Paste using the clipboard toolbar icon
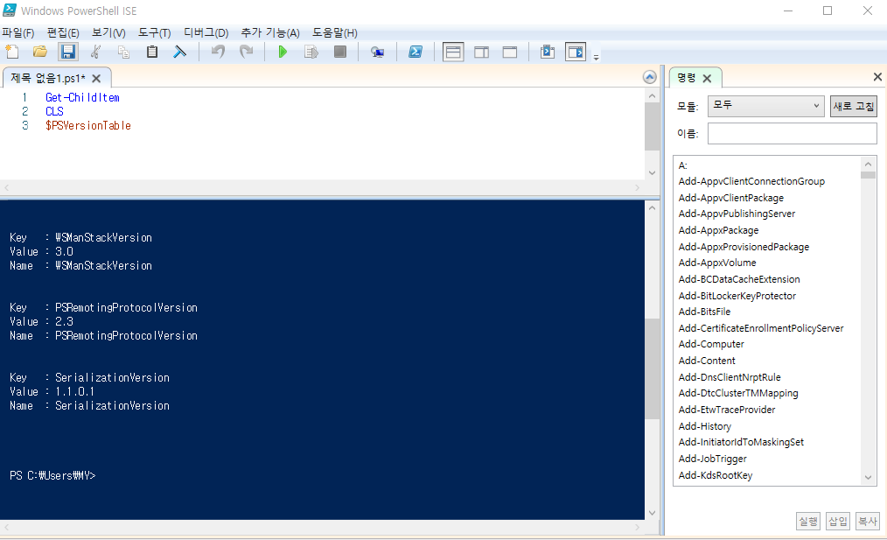This screenshot has width=887, height=540. pos(151,53)
